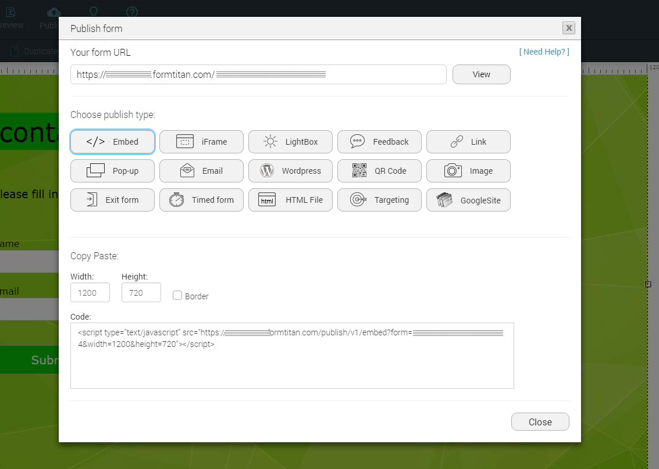Viewport: 659px width, 469px height.
Task: Click the "Copy Paste:" heading
Action: (x=95, y=256)
